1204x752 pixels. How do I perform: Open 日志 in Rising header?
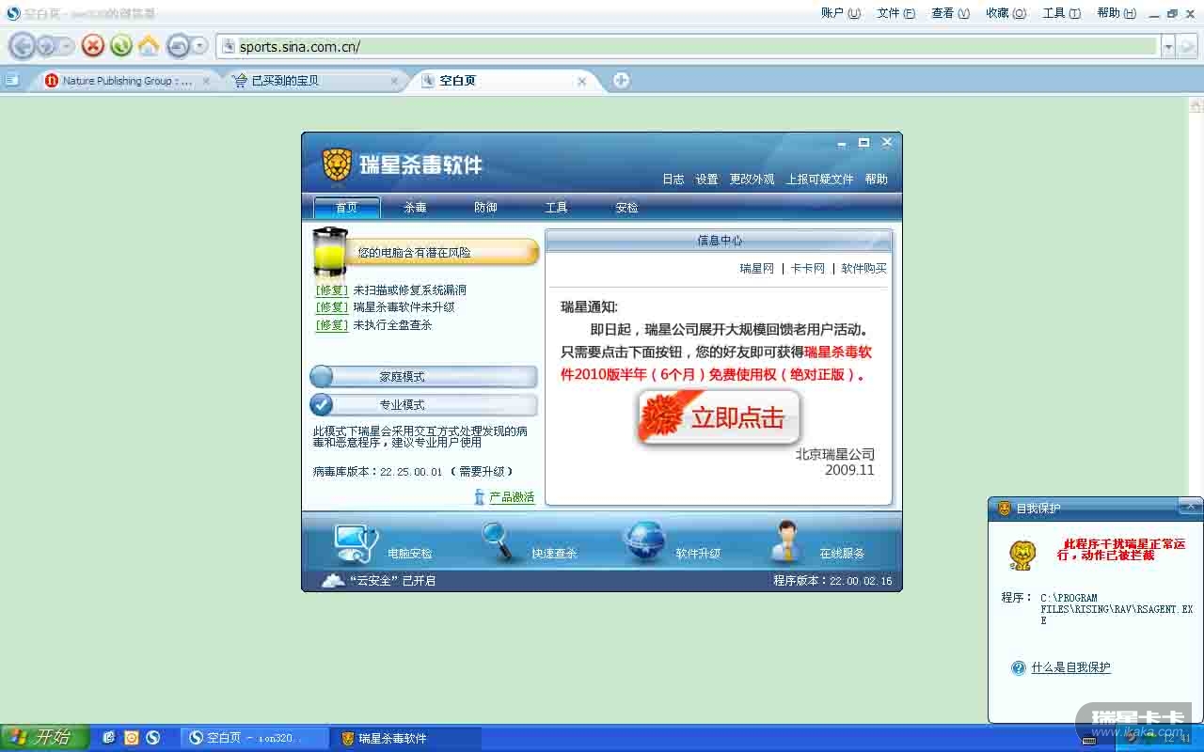point(673,180)
